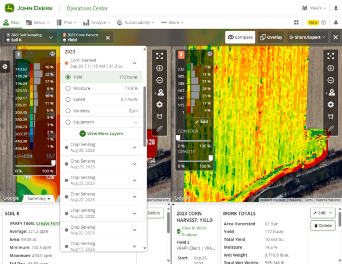Open the More menu
The width and height of the screenshot is (342, 264).
click(172, 22)
